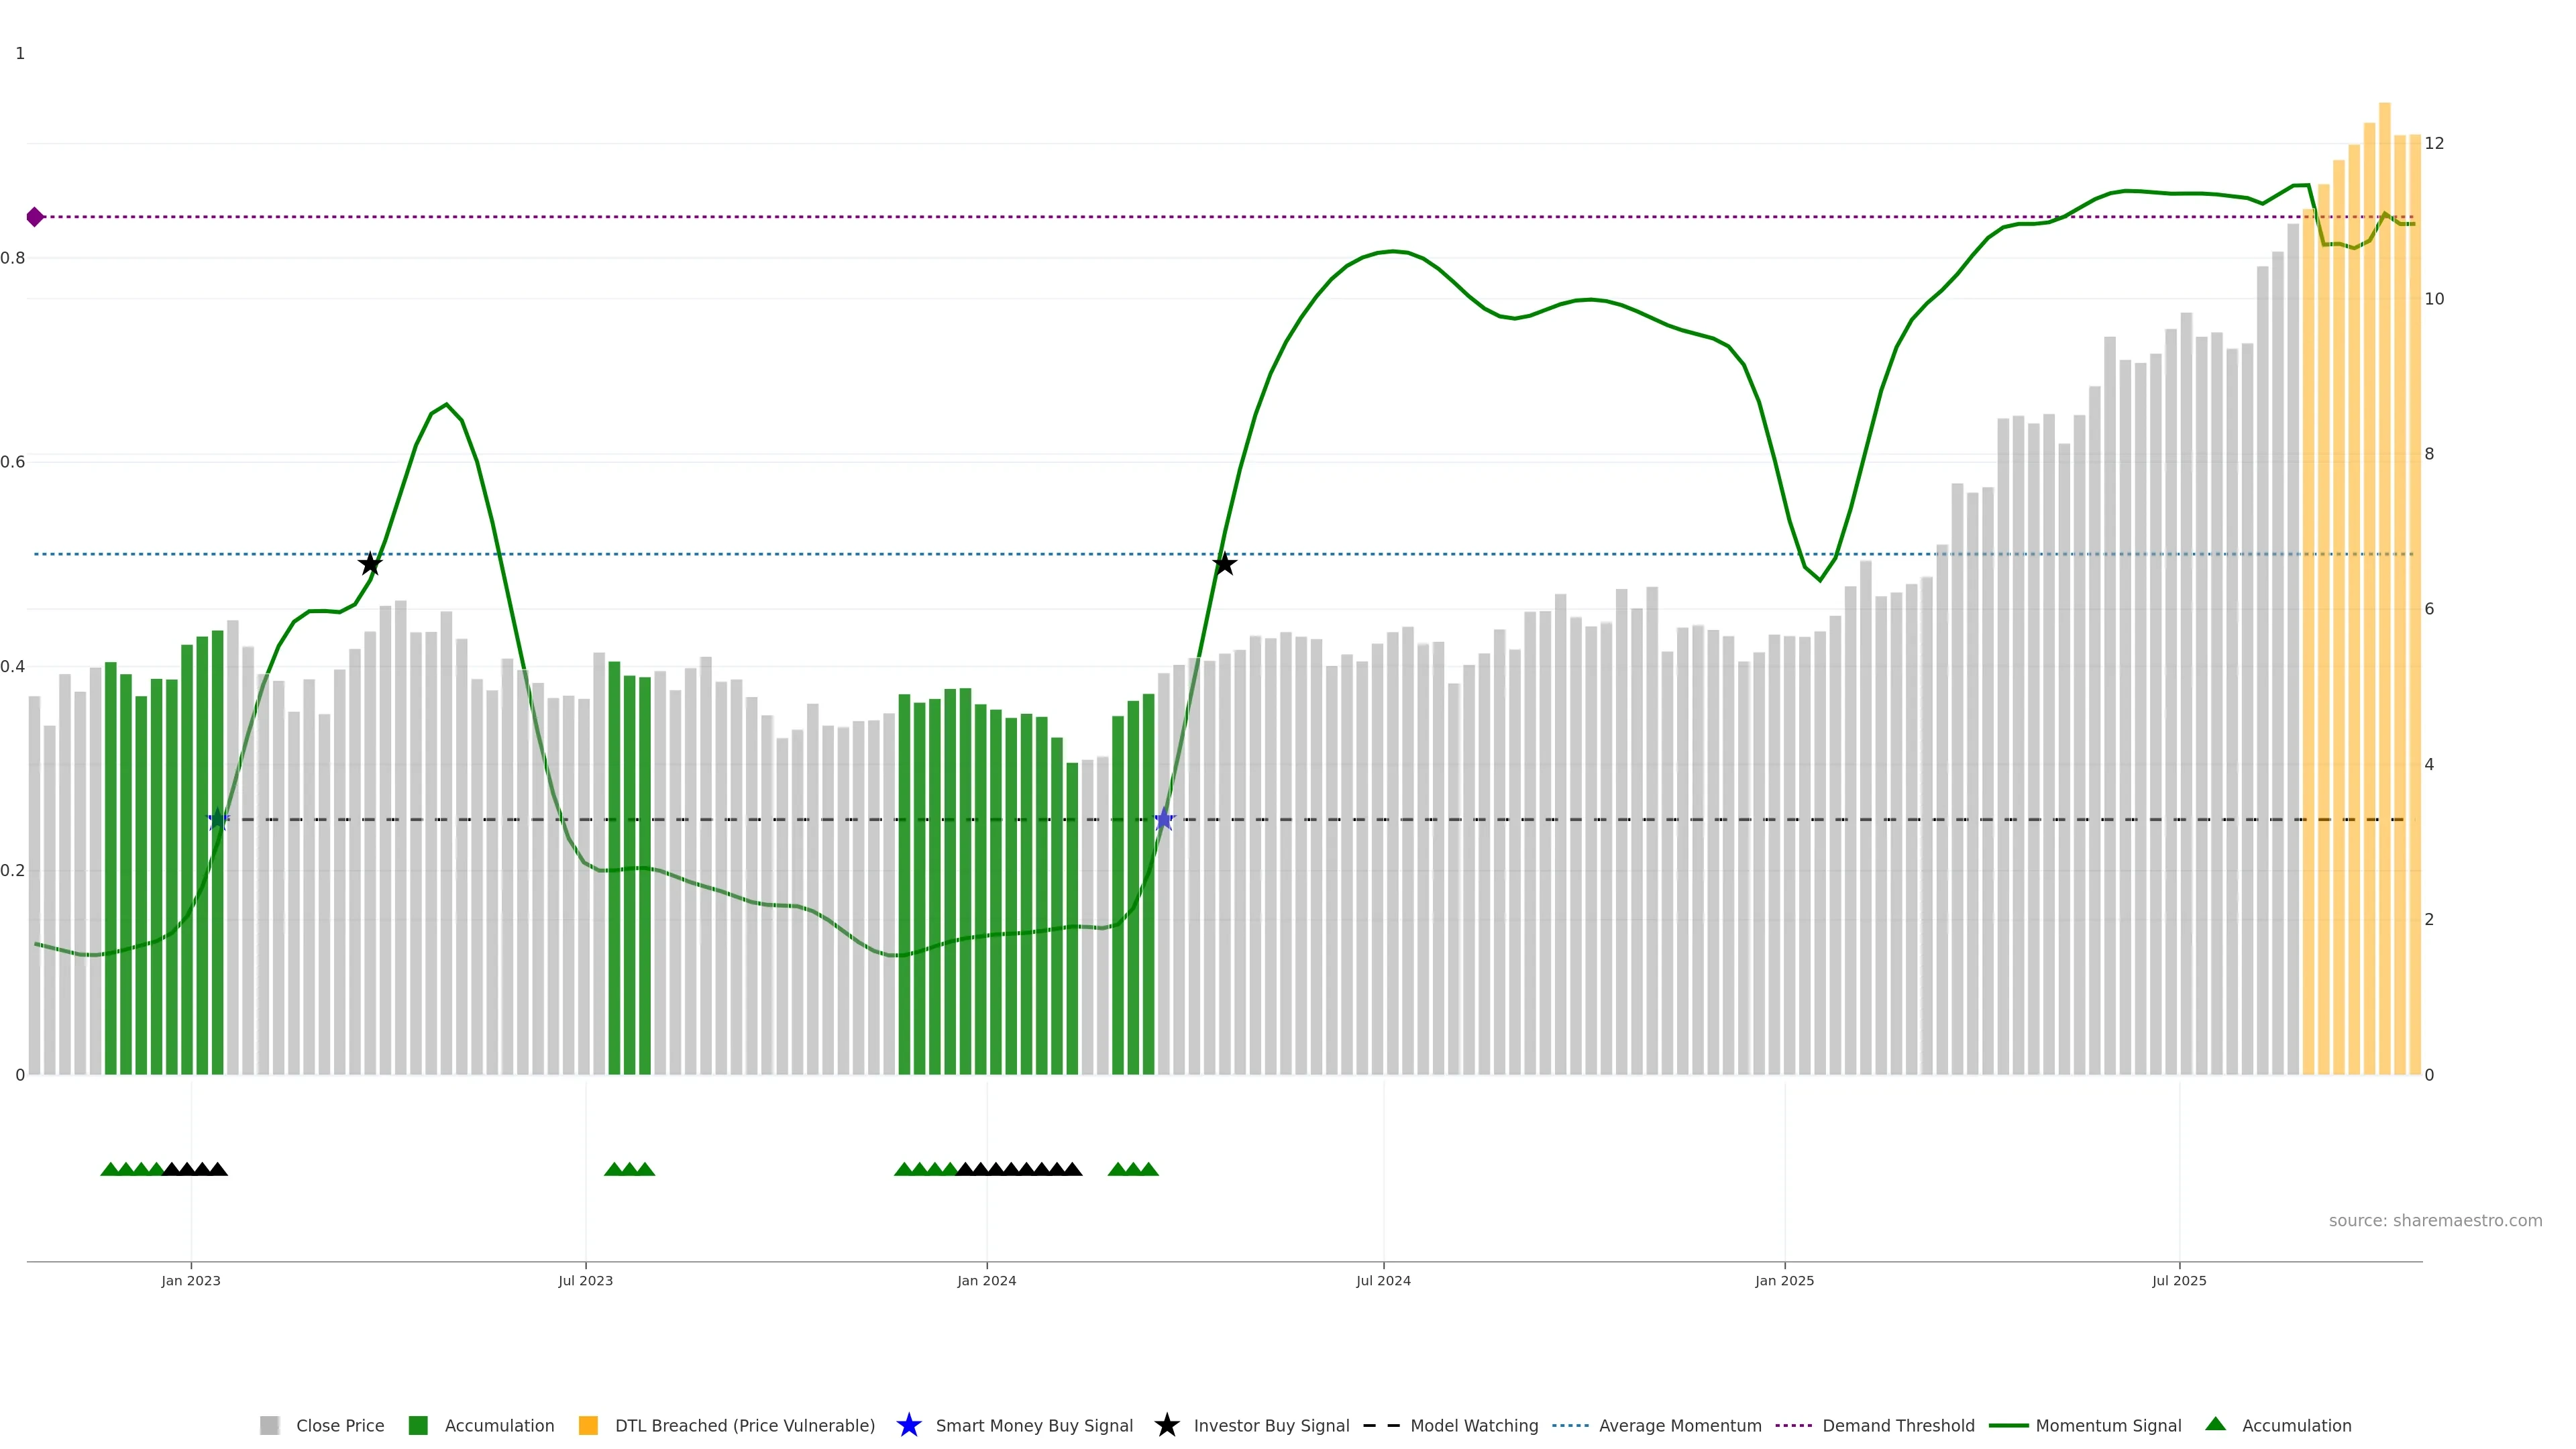Click the blue star icon in the legend
The height and width of the screenshot is (1449, 2576).
point(908,1425)
